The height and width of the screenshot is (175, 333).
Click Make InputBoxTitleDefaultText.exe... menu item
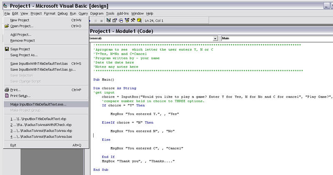coord(38,105)
